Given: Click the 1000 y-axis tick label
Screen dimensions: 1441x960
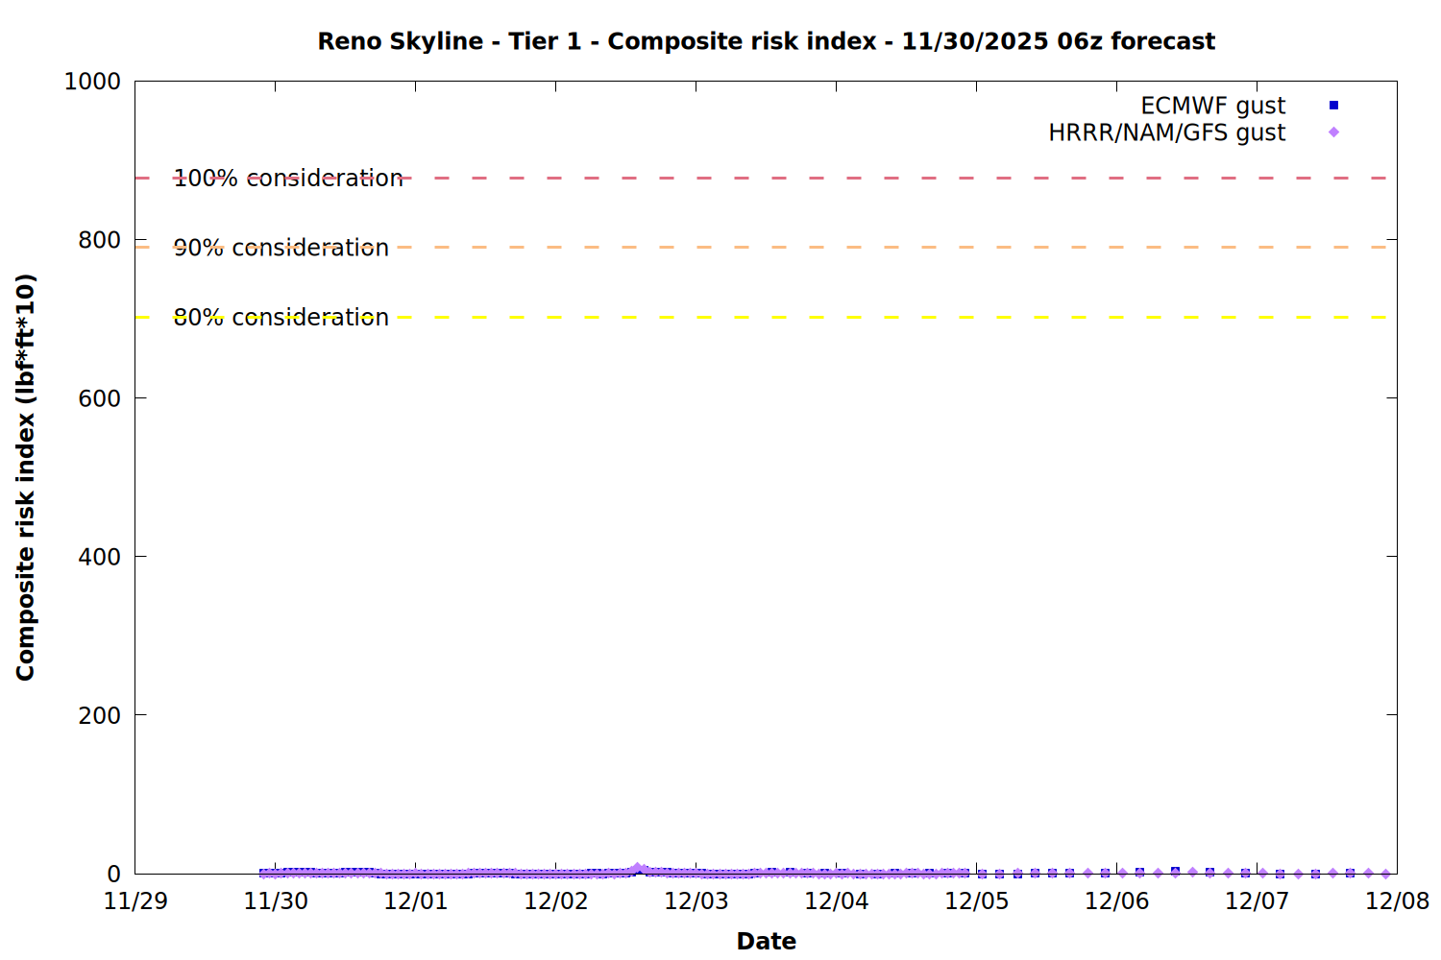Looking at the screenshot, I should pos(92,82).
